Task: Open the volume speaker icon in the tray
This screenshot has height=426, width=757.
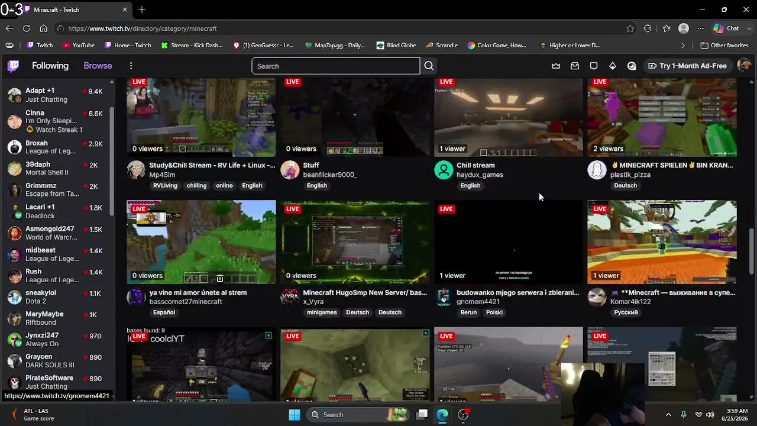Action: [710, 415]
